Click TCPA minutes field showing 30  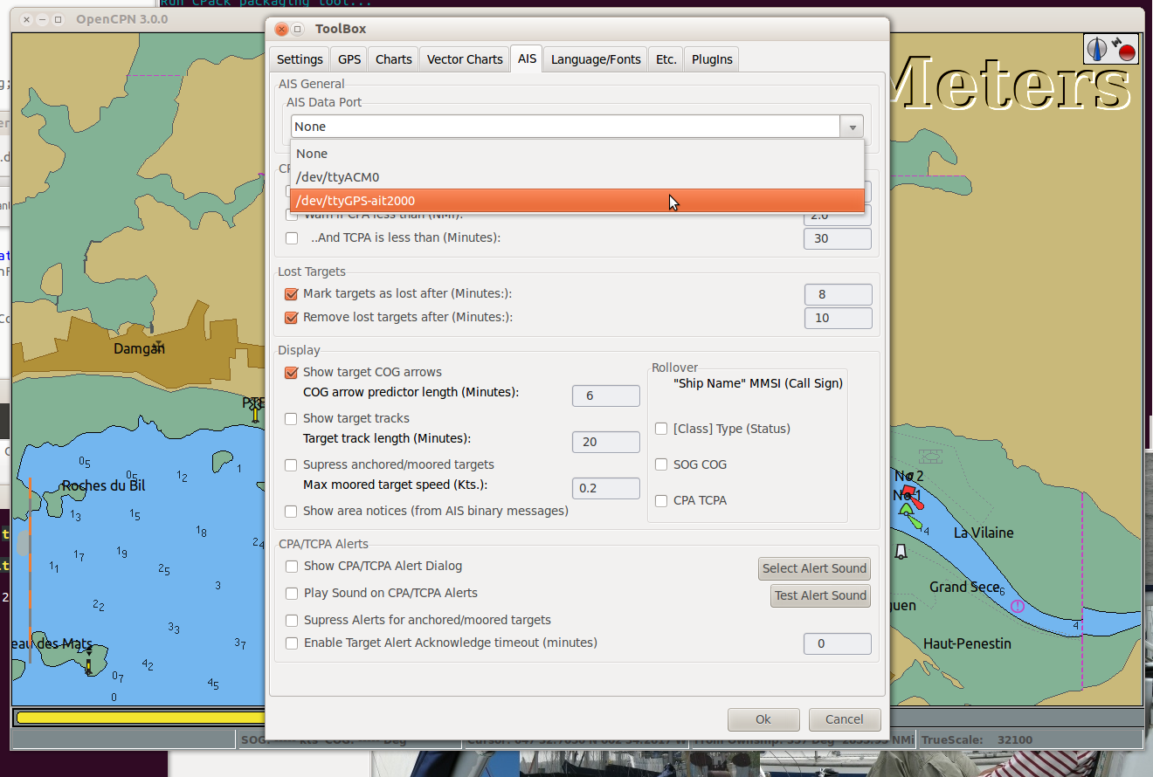838,238
